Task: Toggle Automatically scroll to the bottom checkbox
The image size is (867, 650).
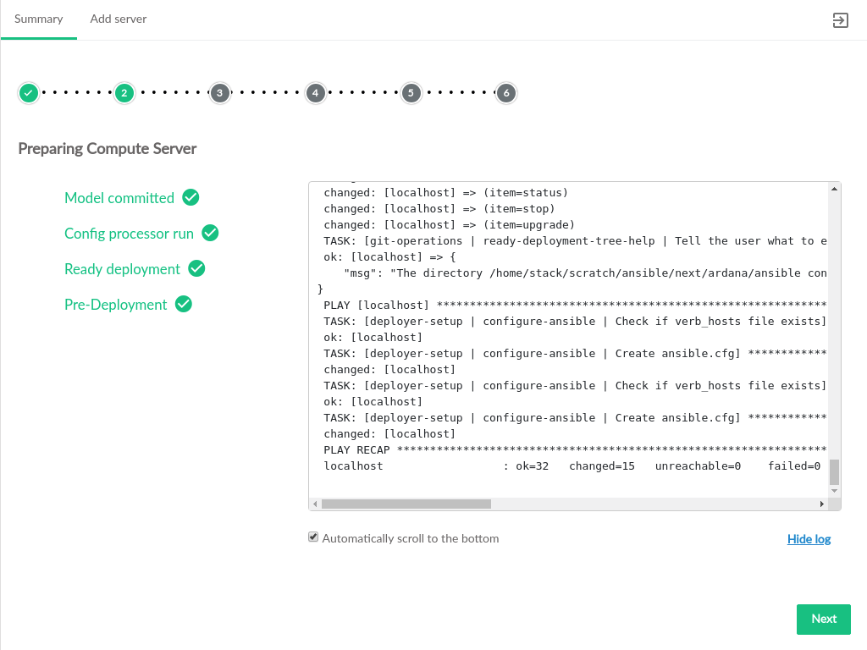Action: pyautogui.click(x=313, y=537)
